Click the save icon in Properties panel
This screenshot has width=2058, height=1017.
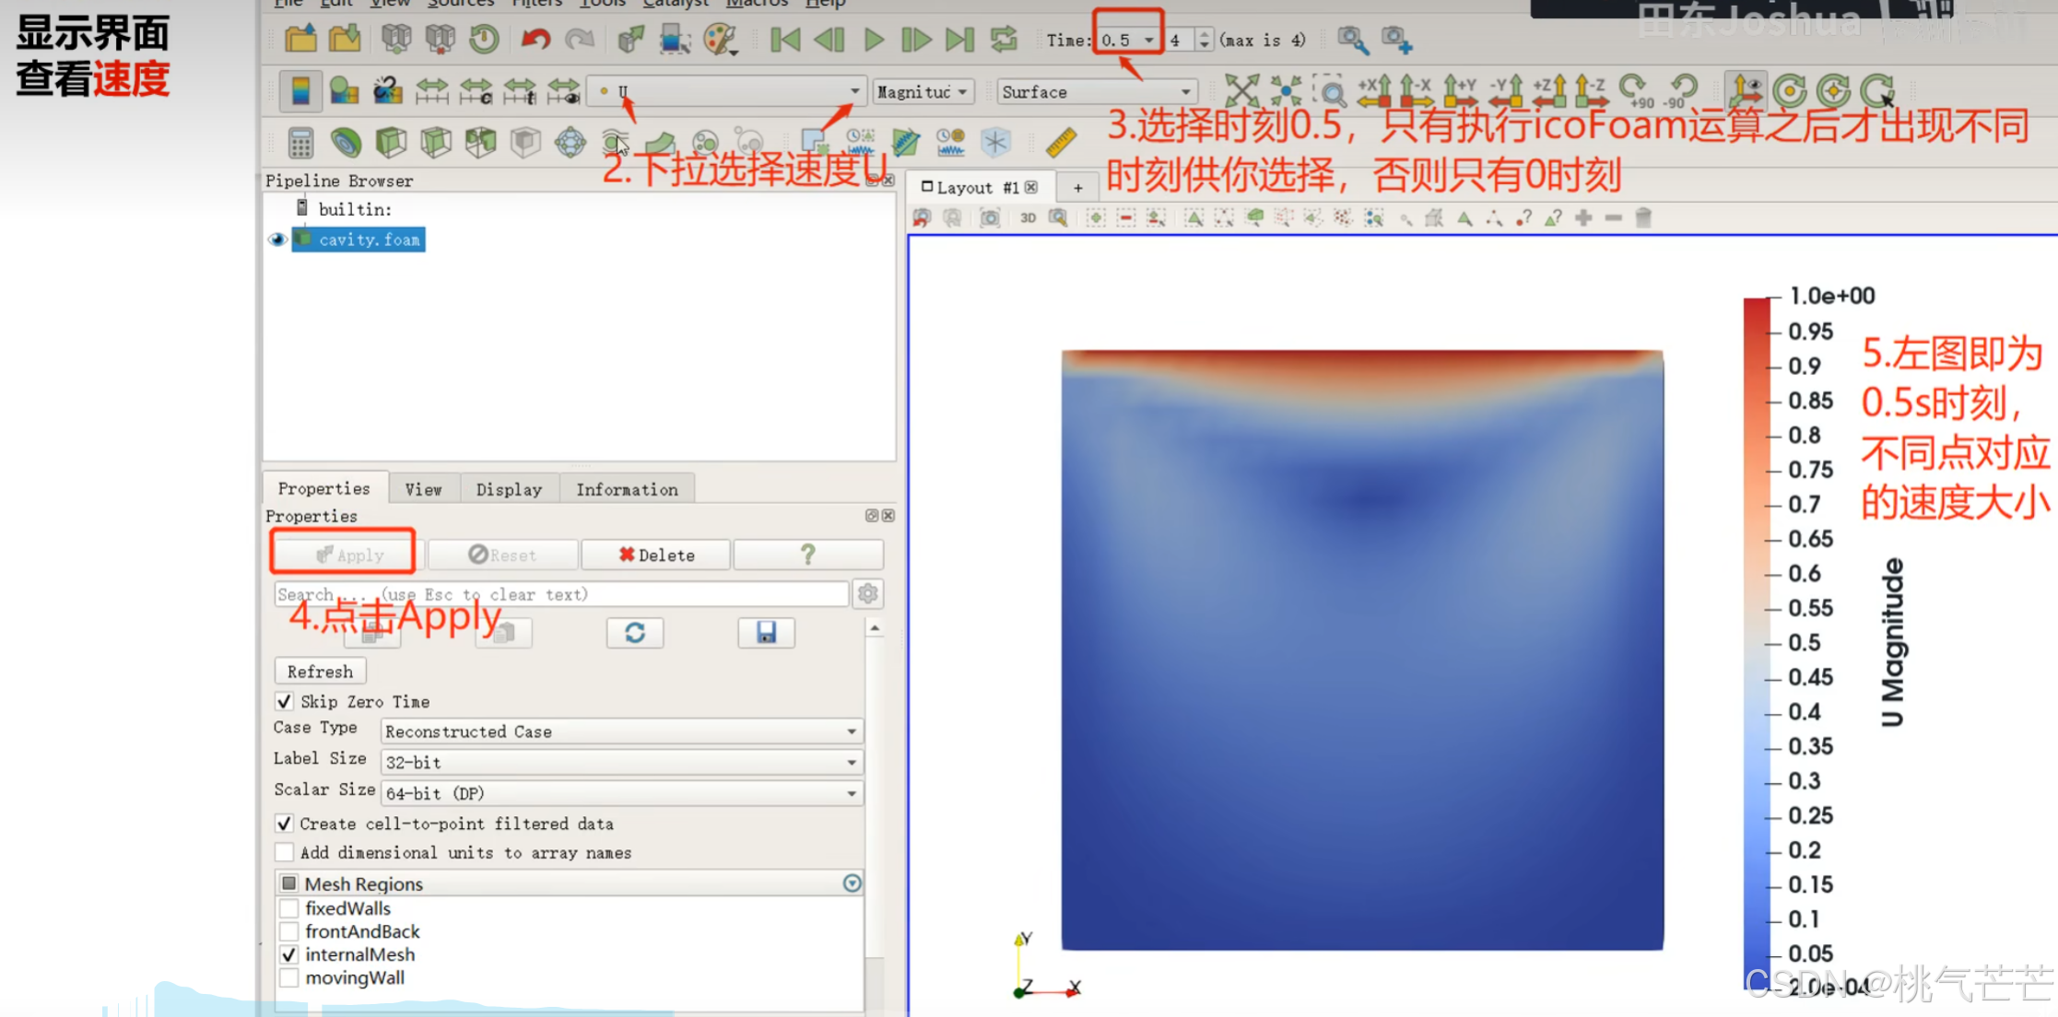[766, 633]
